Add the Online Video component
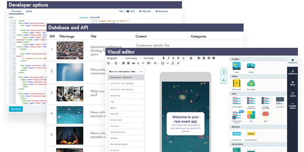The width and height of the screenshot is (304, 152). (251, 85)
